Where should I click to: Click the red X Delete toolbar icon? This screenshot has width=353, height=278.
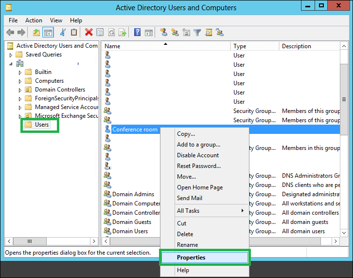[x=88, y=33]
